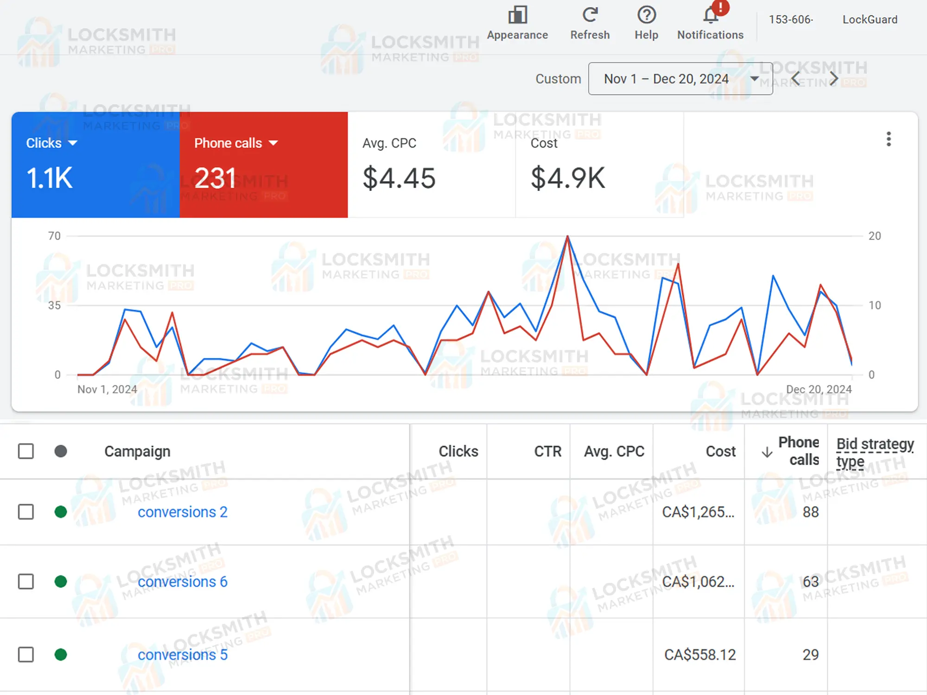
Task: Check the checkbox next to conversions 5
Action: click(25, 655)
